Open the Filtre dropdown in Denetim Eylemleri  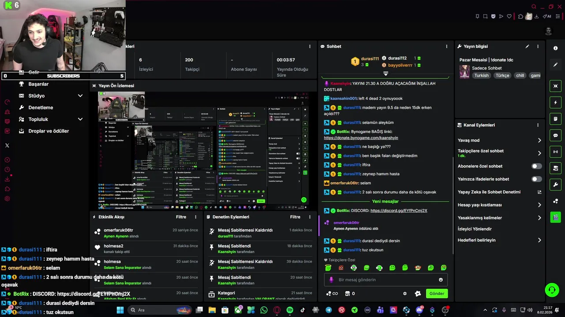pos(295,217)
